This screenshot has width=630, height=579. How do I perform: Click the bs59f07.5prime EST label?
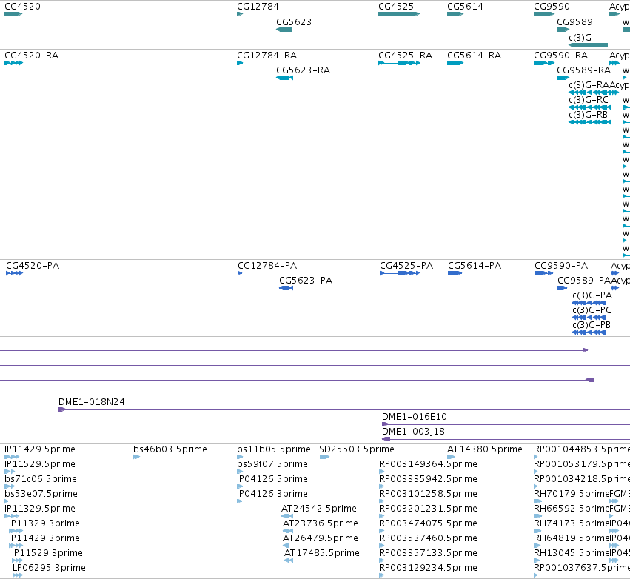(272, 464)
